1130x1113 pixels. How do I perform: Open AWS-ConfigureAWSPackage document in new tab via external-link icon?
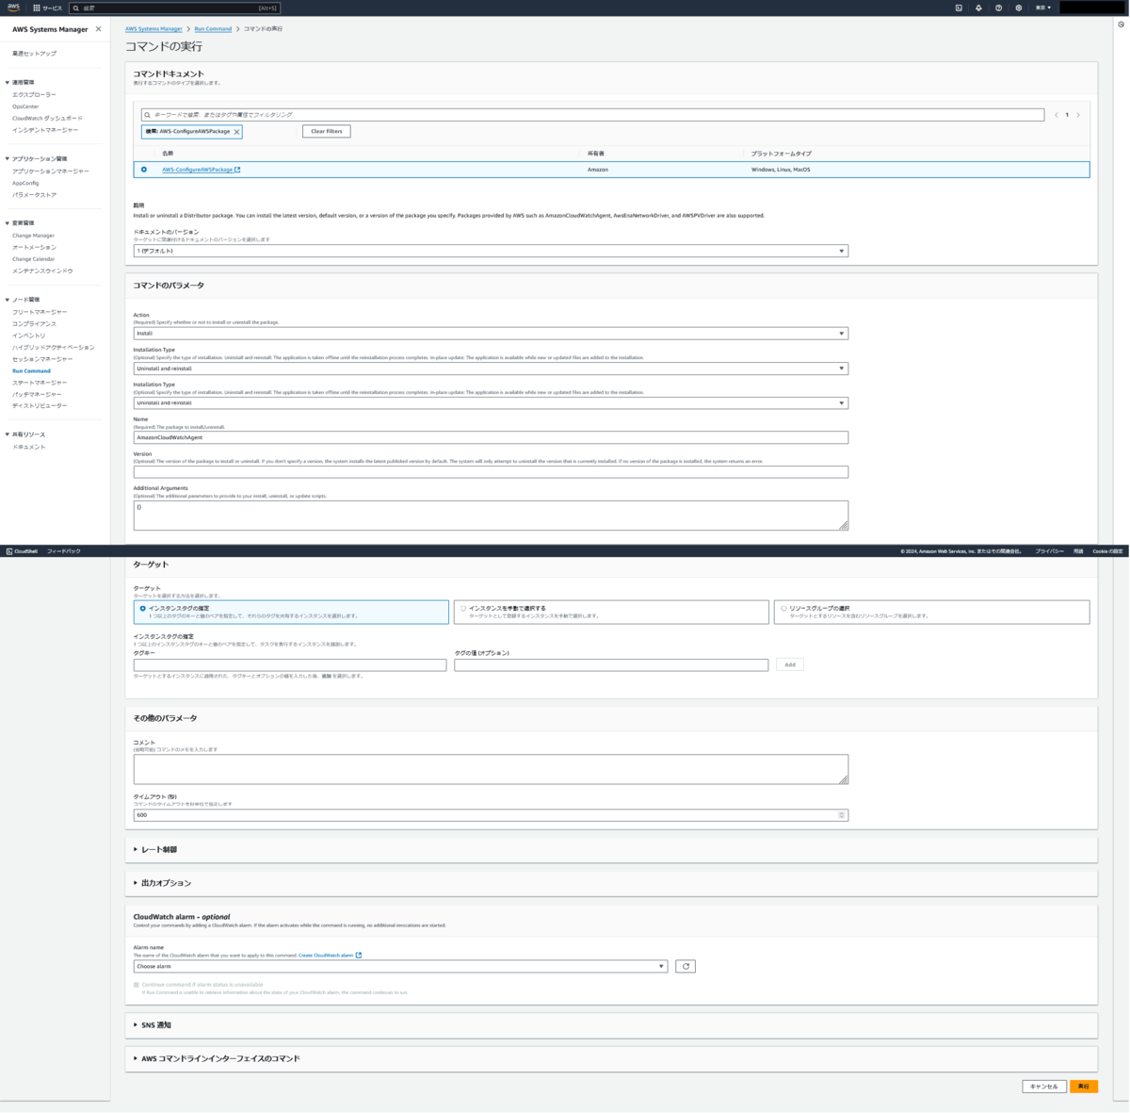coord(235,170)
